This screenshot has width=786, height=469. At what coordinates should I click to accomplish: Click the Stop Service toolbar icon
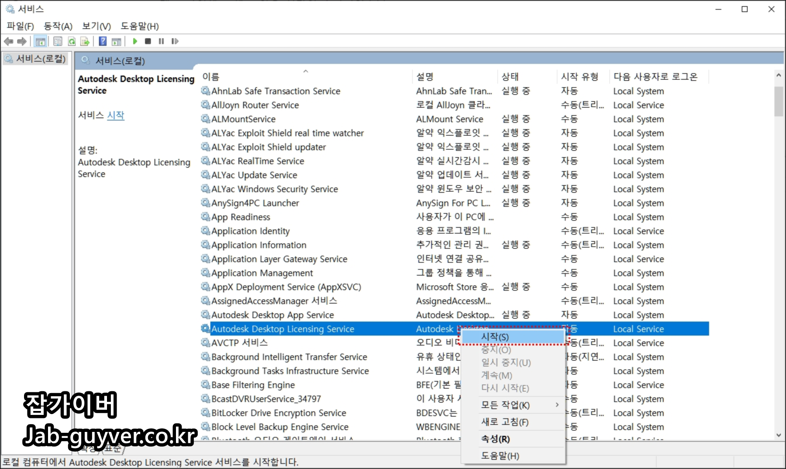[148, 41]
